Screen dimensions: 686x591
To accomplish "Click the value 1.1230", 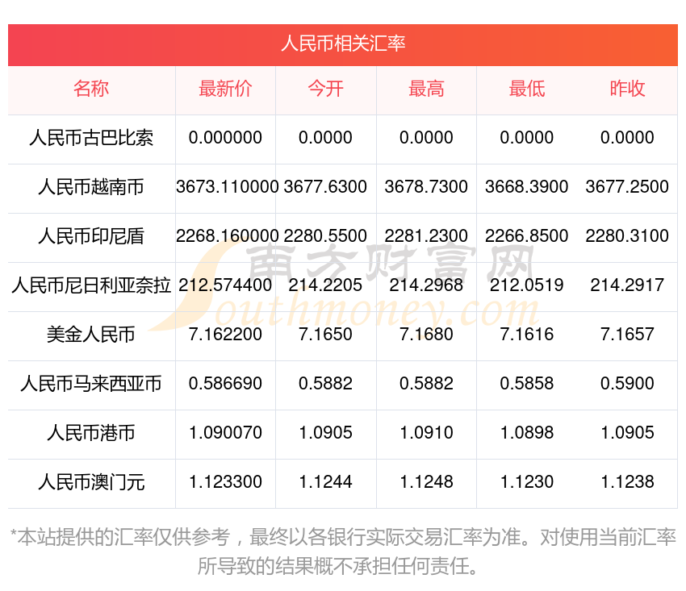I will (527, 482).
